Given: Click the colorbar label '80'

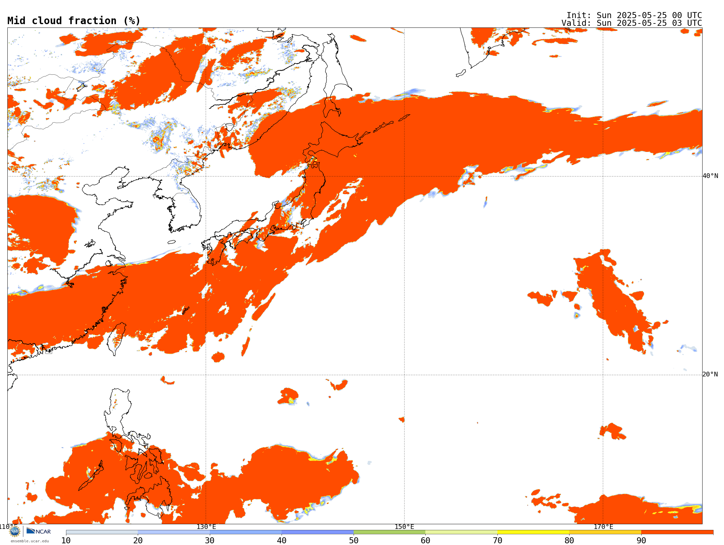Looking at the screenshot, I should tap(569, 540).
